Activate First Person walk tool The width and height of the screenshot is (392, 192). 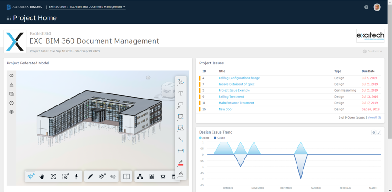(x=77, y=176)
